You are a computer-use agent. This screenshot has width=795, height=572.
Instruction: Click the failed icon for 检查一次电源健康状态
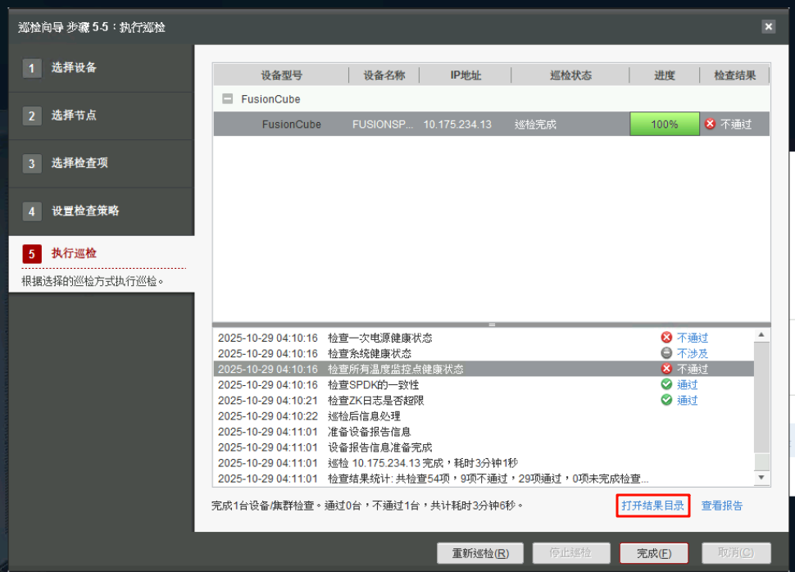coord(666,338)
